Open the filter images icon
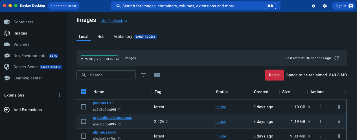 click(x=144, y=75)
